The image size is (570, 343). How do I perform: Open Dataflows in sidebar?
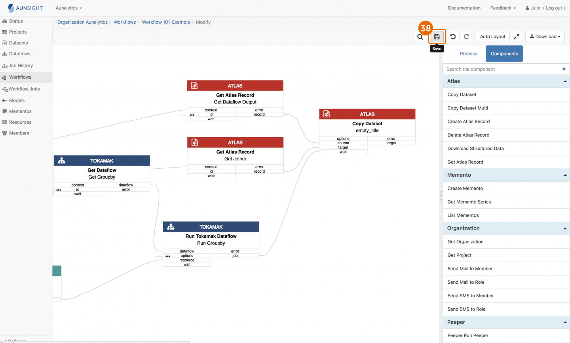[x=19, y=54]
